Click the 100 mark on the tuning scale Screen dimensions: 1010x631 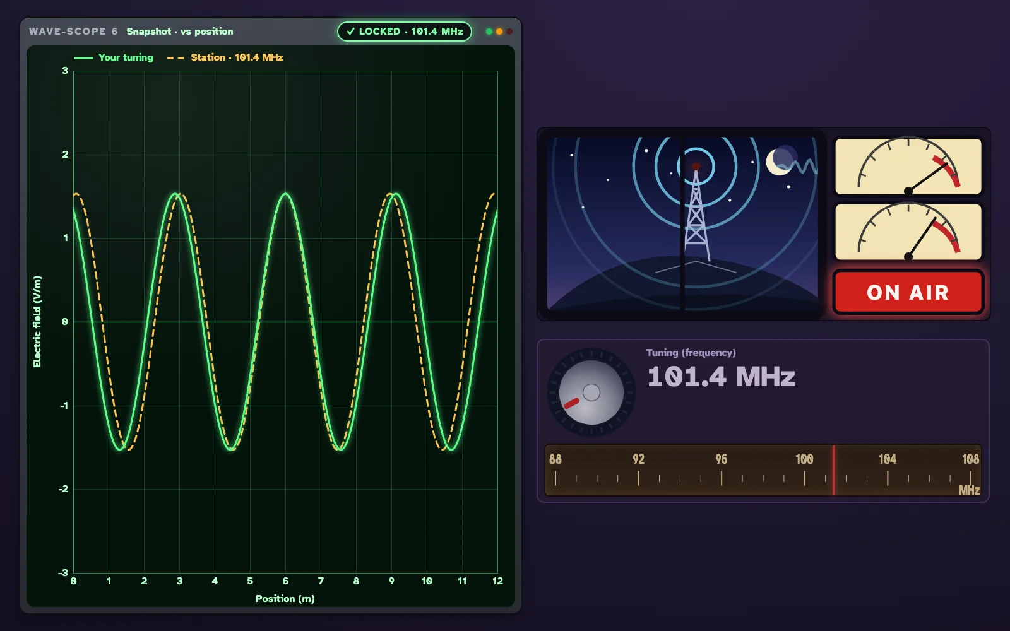coord(804,459)
